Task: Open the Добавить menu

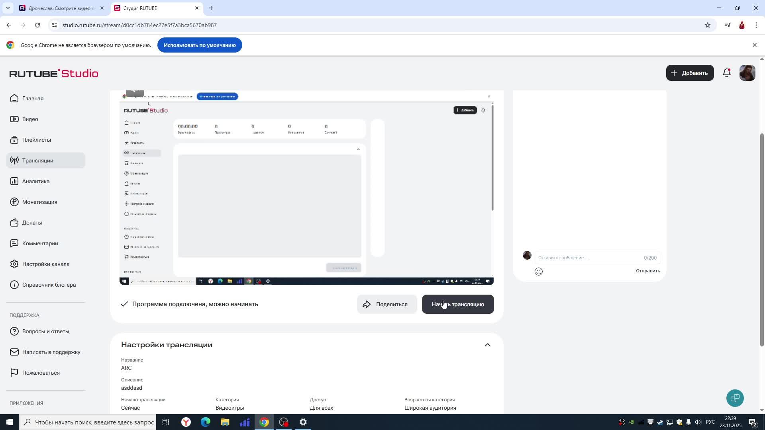Action: pyautogui.click(x=690, y=73)
